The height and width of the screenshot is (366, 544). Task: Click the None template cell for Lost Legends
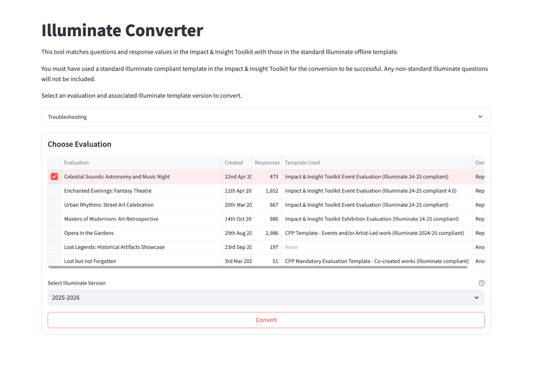291,247
